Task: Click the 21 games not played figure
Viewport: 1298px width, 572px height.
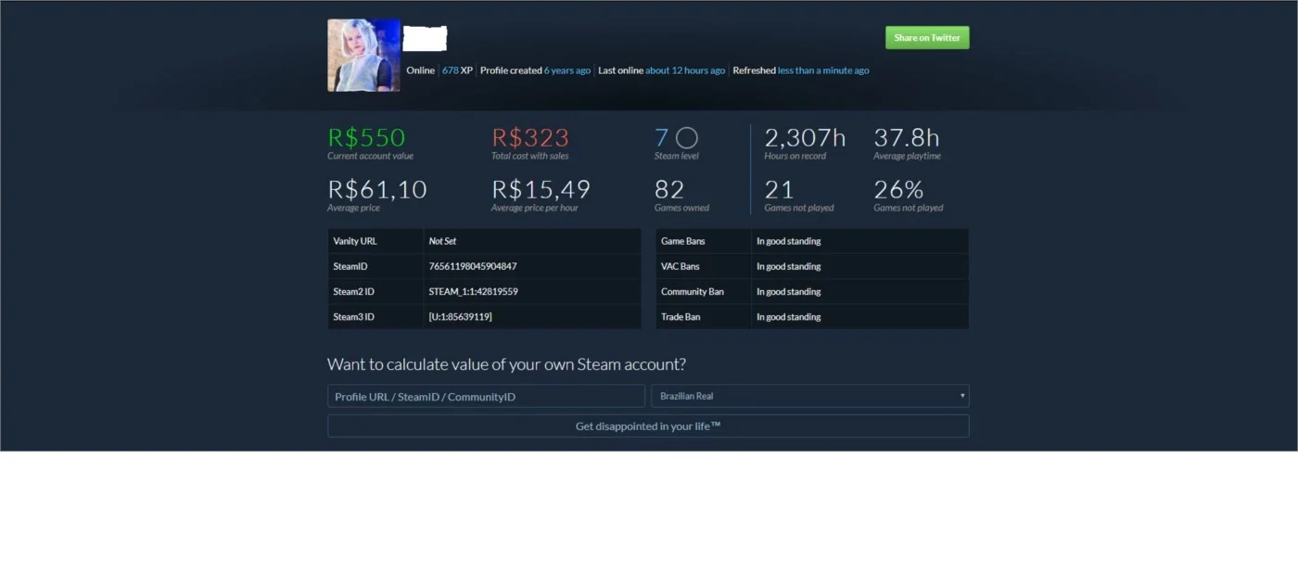Action: (779, 189)
